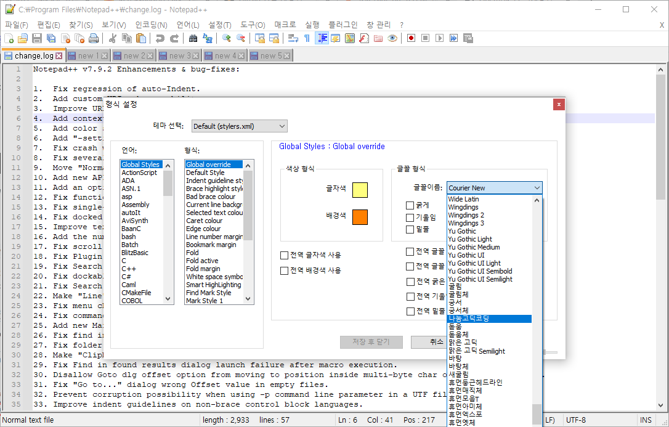Click the Open file toolbar icon
Screen dimensions: 669x427
(23, 38)
